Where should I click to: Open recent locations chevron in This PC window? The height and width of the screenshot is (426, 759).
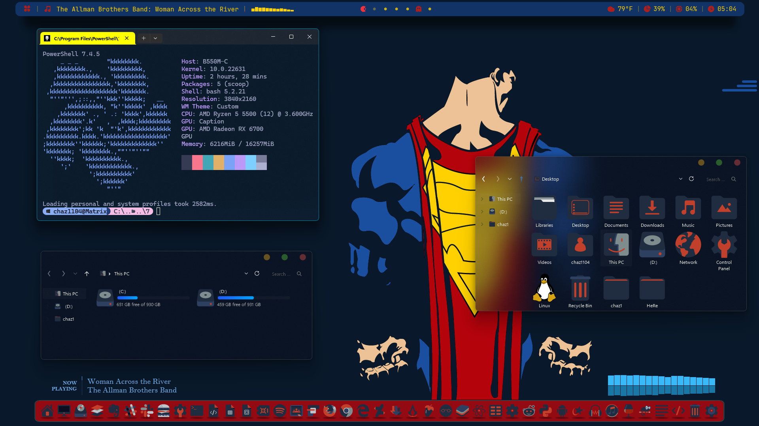point(75,274)
